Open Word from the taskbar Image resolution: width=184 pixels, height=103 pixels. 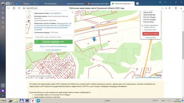click(x=27, y=100)
